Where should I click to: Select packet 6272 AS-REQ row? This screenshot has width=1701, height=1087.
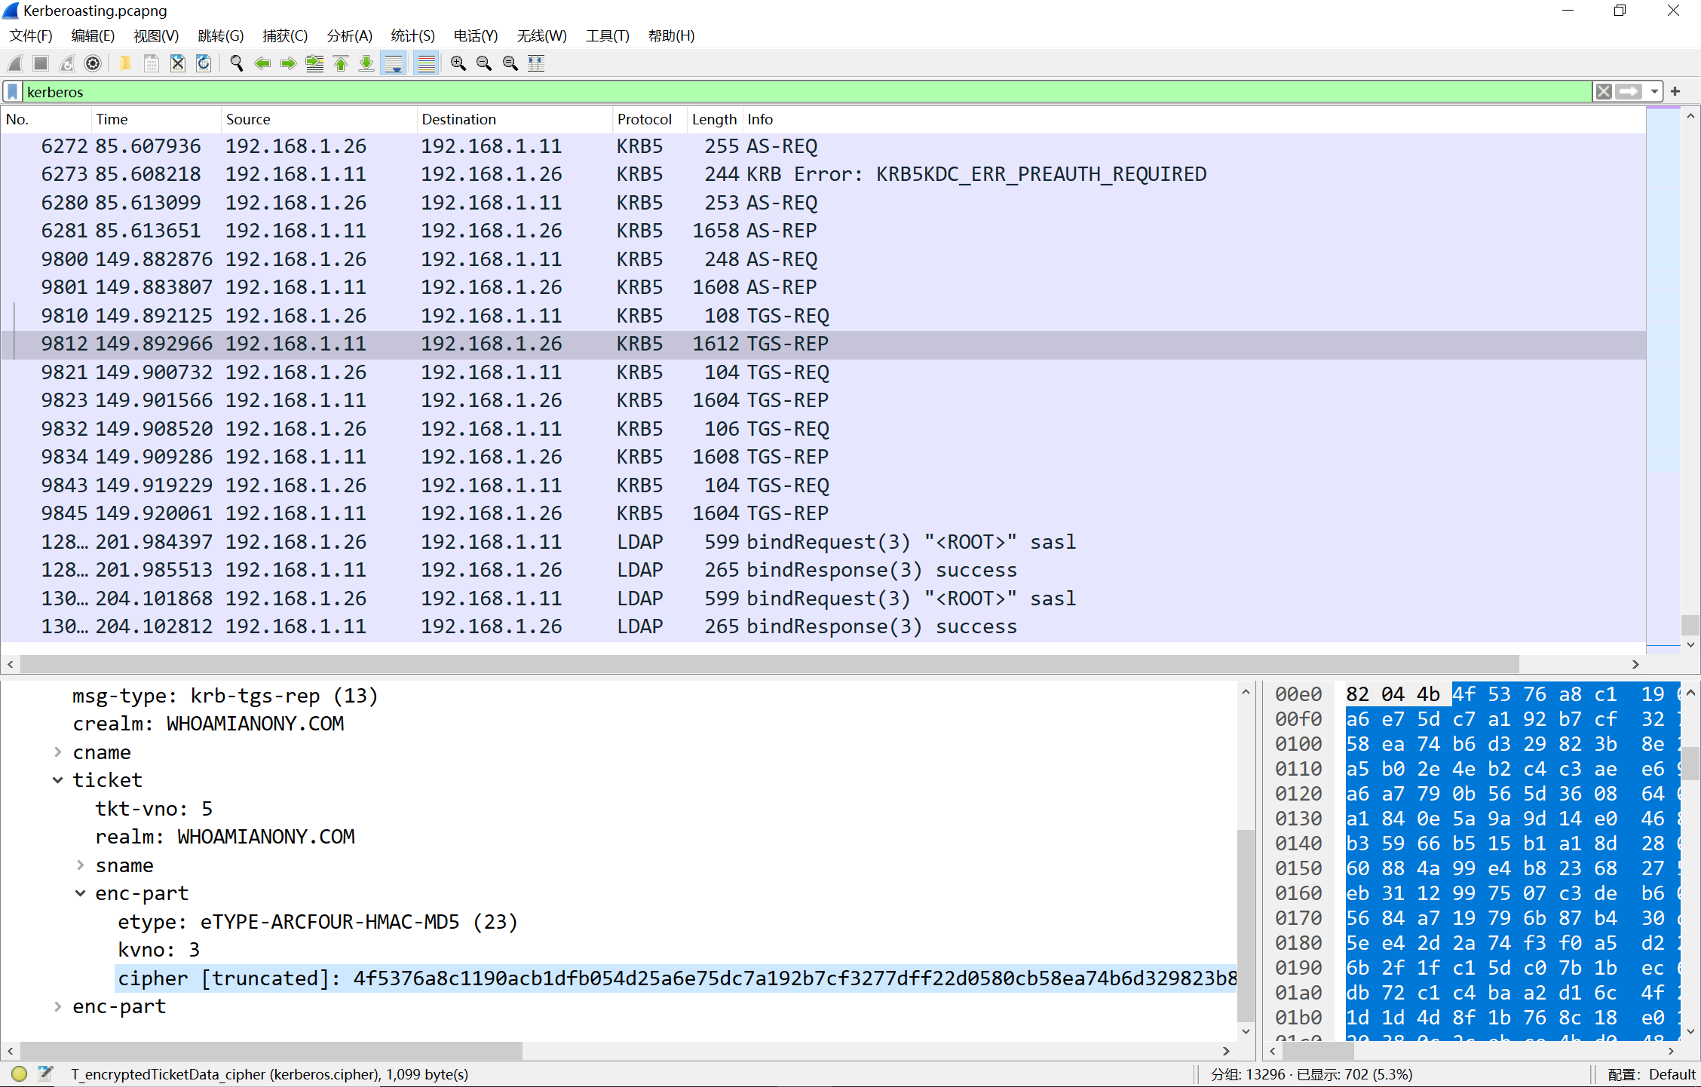coord(823,146)
